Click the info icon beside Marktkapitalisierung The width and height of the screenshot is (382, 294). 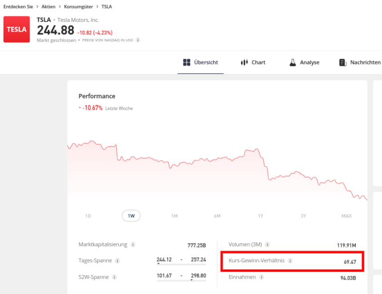tap(133, 245)
